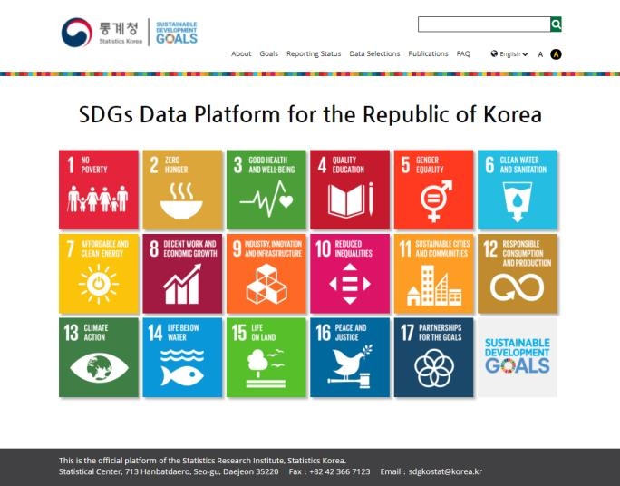Click the Statistics Korea logo
This screenshot has width=620, height=486.
pos(102,32)
